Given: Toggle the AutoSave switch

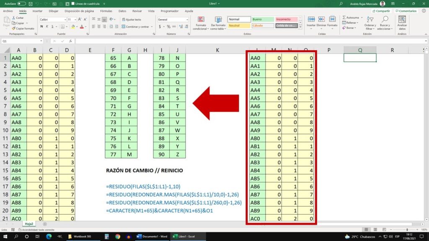Looking at the screenshot, I should click(x=21, y=4).
